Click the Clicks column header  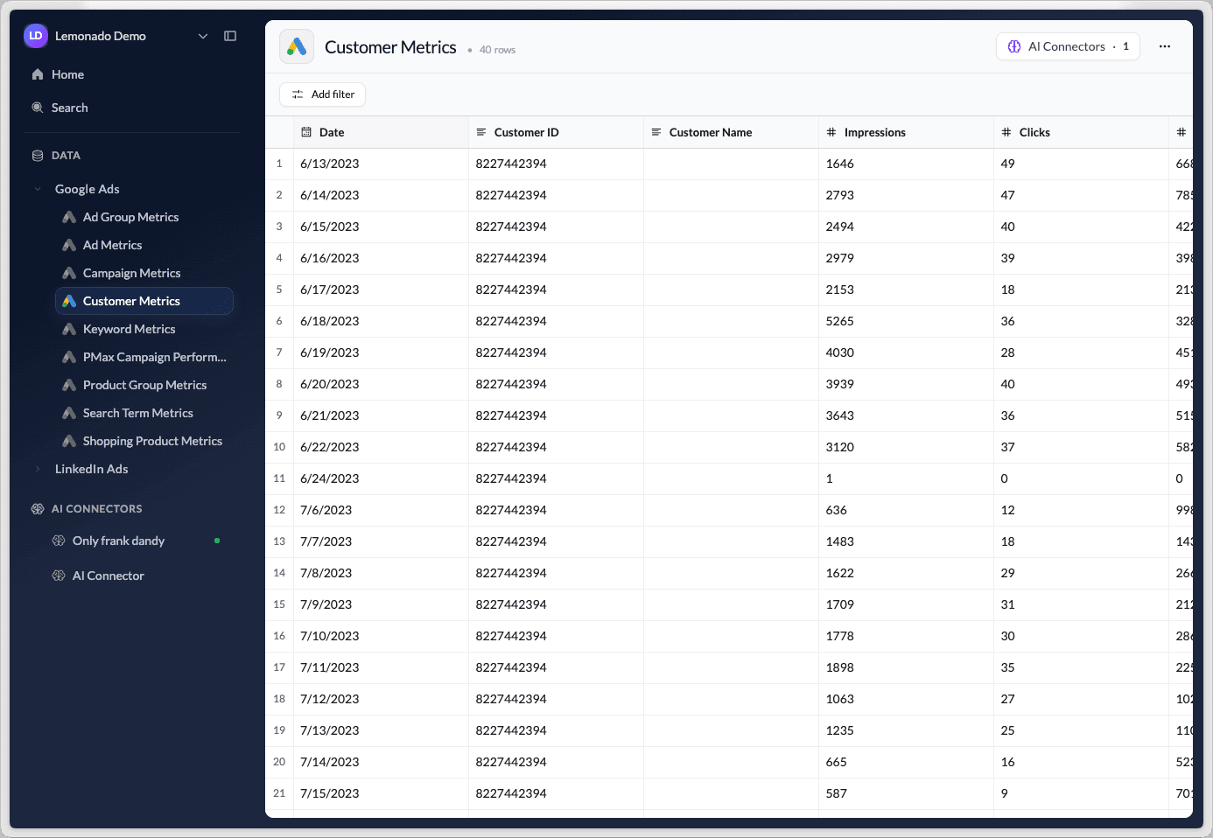pyautogui.click(x=1034, y=132)
